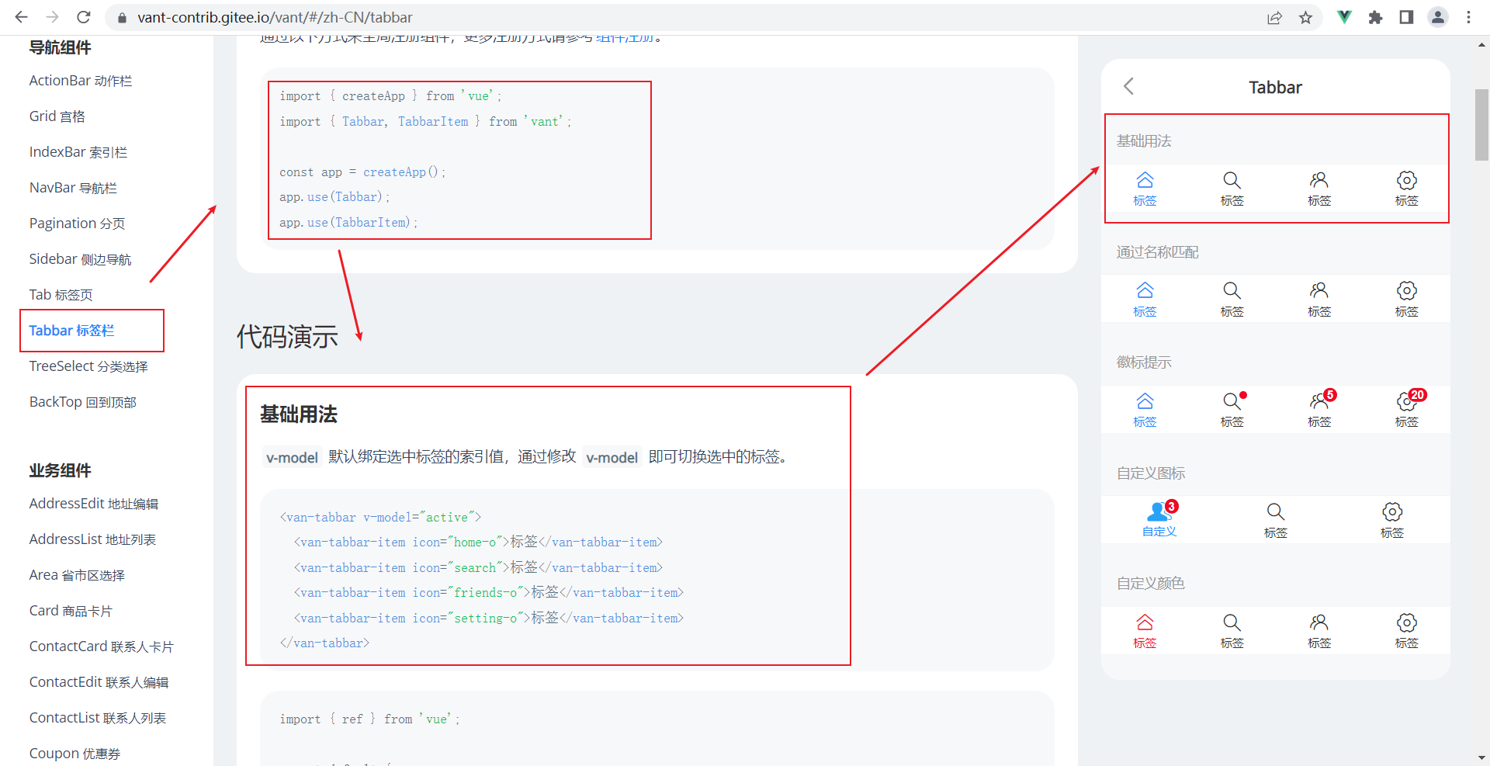The width and height of the screenshot is (1490, 766).
Task: Click the code line with icon="friends-o"
Action: tap(489, 593)
